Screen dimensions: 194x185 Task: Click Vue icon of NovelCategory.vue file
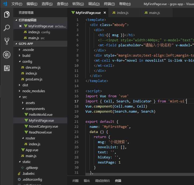(x=26, y=126)
